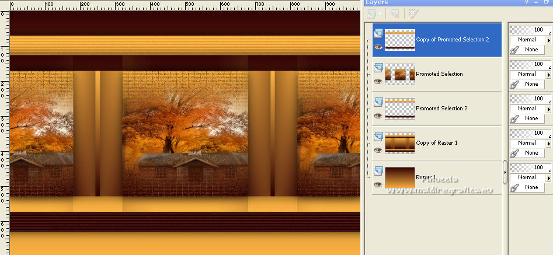Click raster type icon of Raster 1 layer
This screenshot has height=255, width=553.
(x=378, y=171)
